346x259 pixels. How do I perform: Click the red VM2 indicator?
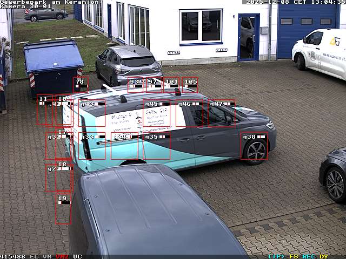click(62, 256)
